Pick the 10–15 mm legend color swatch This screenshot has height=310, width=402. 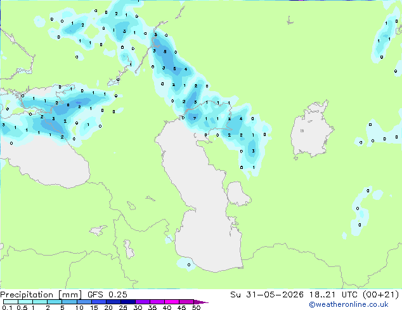(x=84, y=302)
